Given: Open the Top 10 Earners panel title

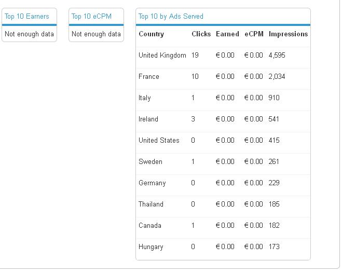Looking at the screenshot, I should [x=27, y=16].
